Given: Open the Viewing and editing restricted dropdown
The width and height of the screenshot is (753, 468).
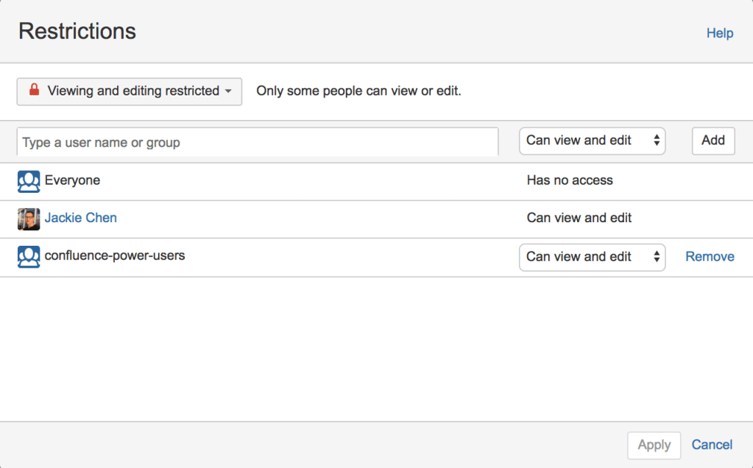Looking at the screenshot, I should 129,91.
